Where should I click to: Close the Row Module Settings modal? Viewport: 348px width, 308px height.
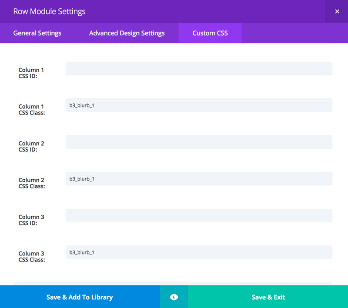(337, 11)
